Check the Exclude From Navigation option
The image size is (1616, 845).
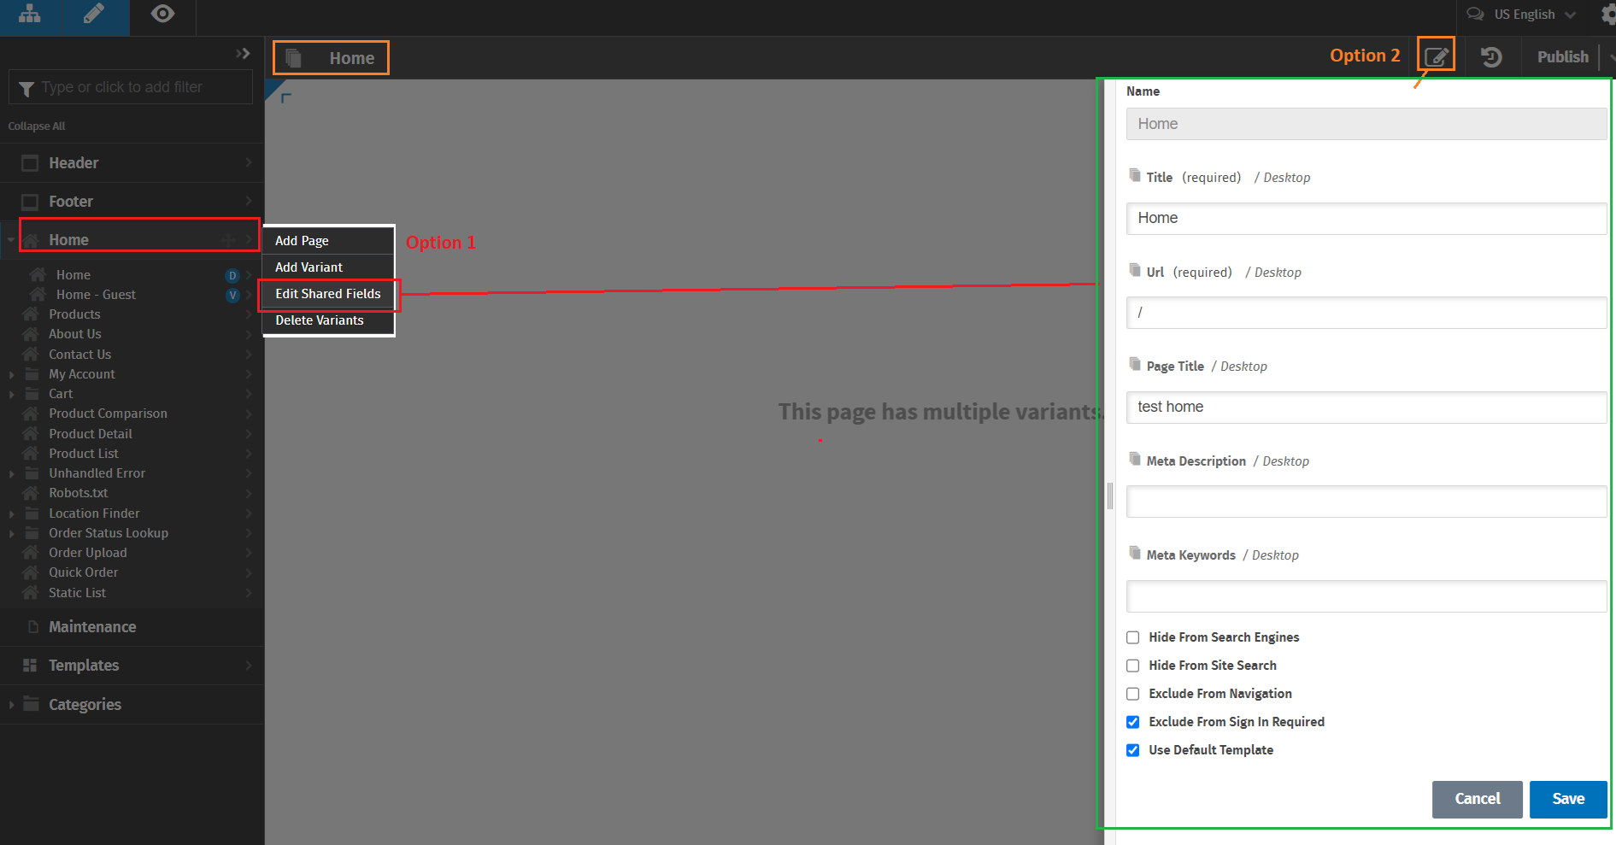[x=1132, y=694]
